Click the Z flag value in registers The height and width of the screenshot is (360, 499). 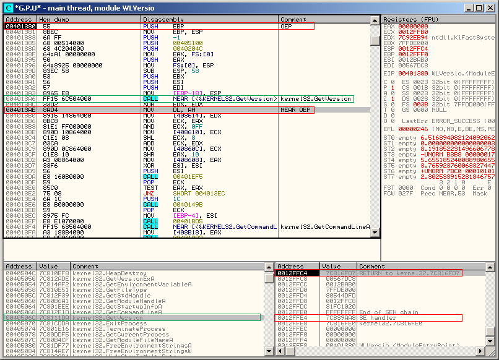(393, 99)
